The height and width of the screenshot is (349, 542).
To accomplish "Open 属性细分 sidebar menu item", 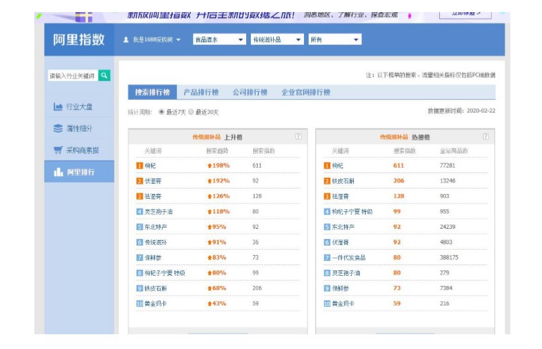I will click(79, 129).
